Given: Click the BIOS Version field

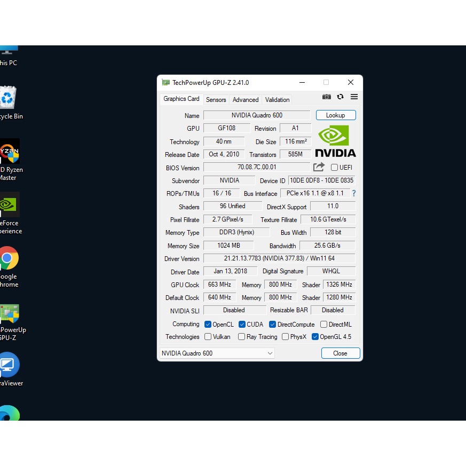Looking at the screenshot, I should 257,168.
